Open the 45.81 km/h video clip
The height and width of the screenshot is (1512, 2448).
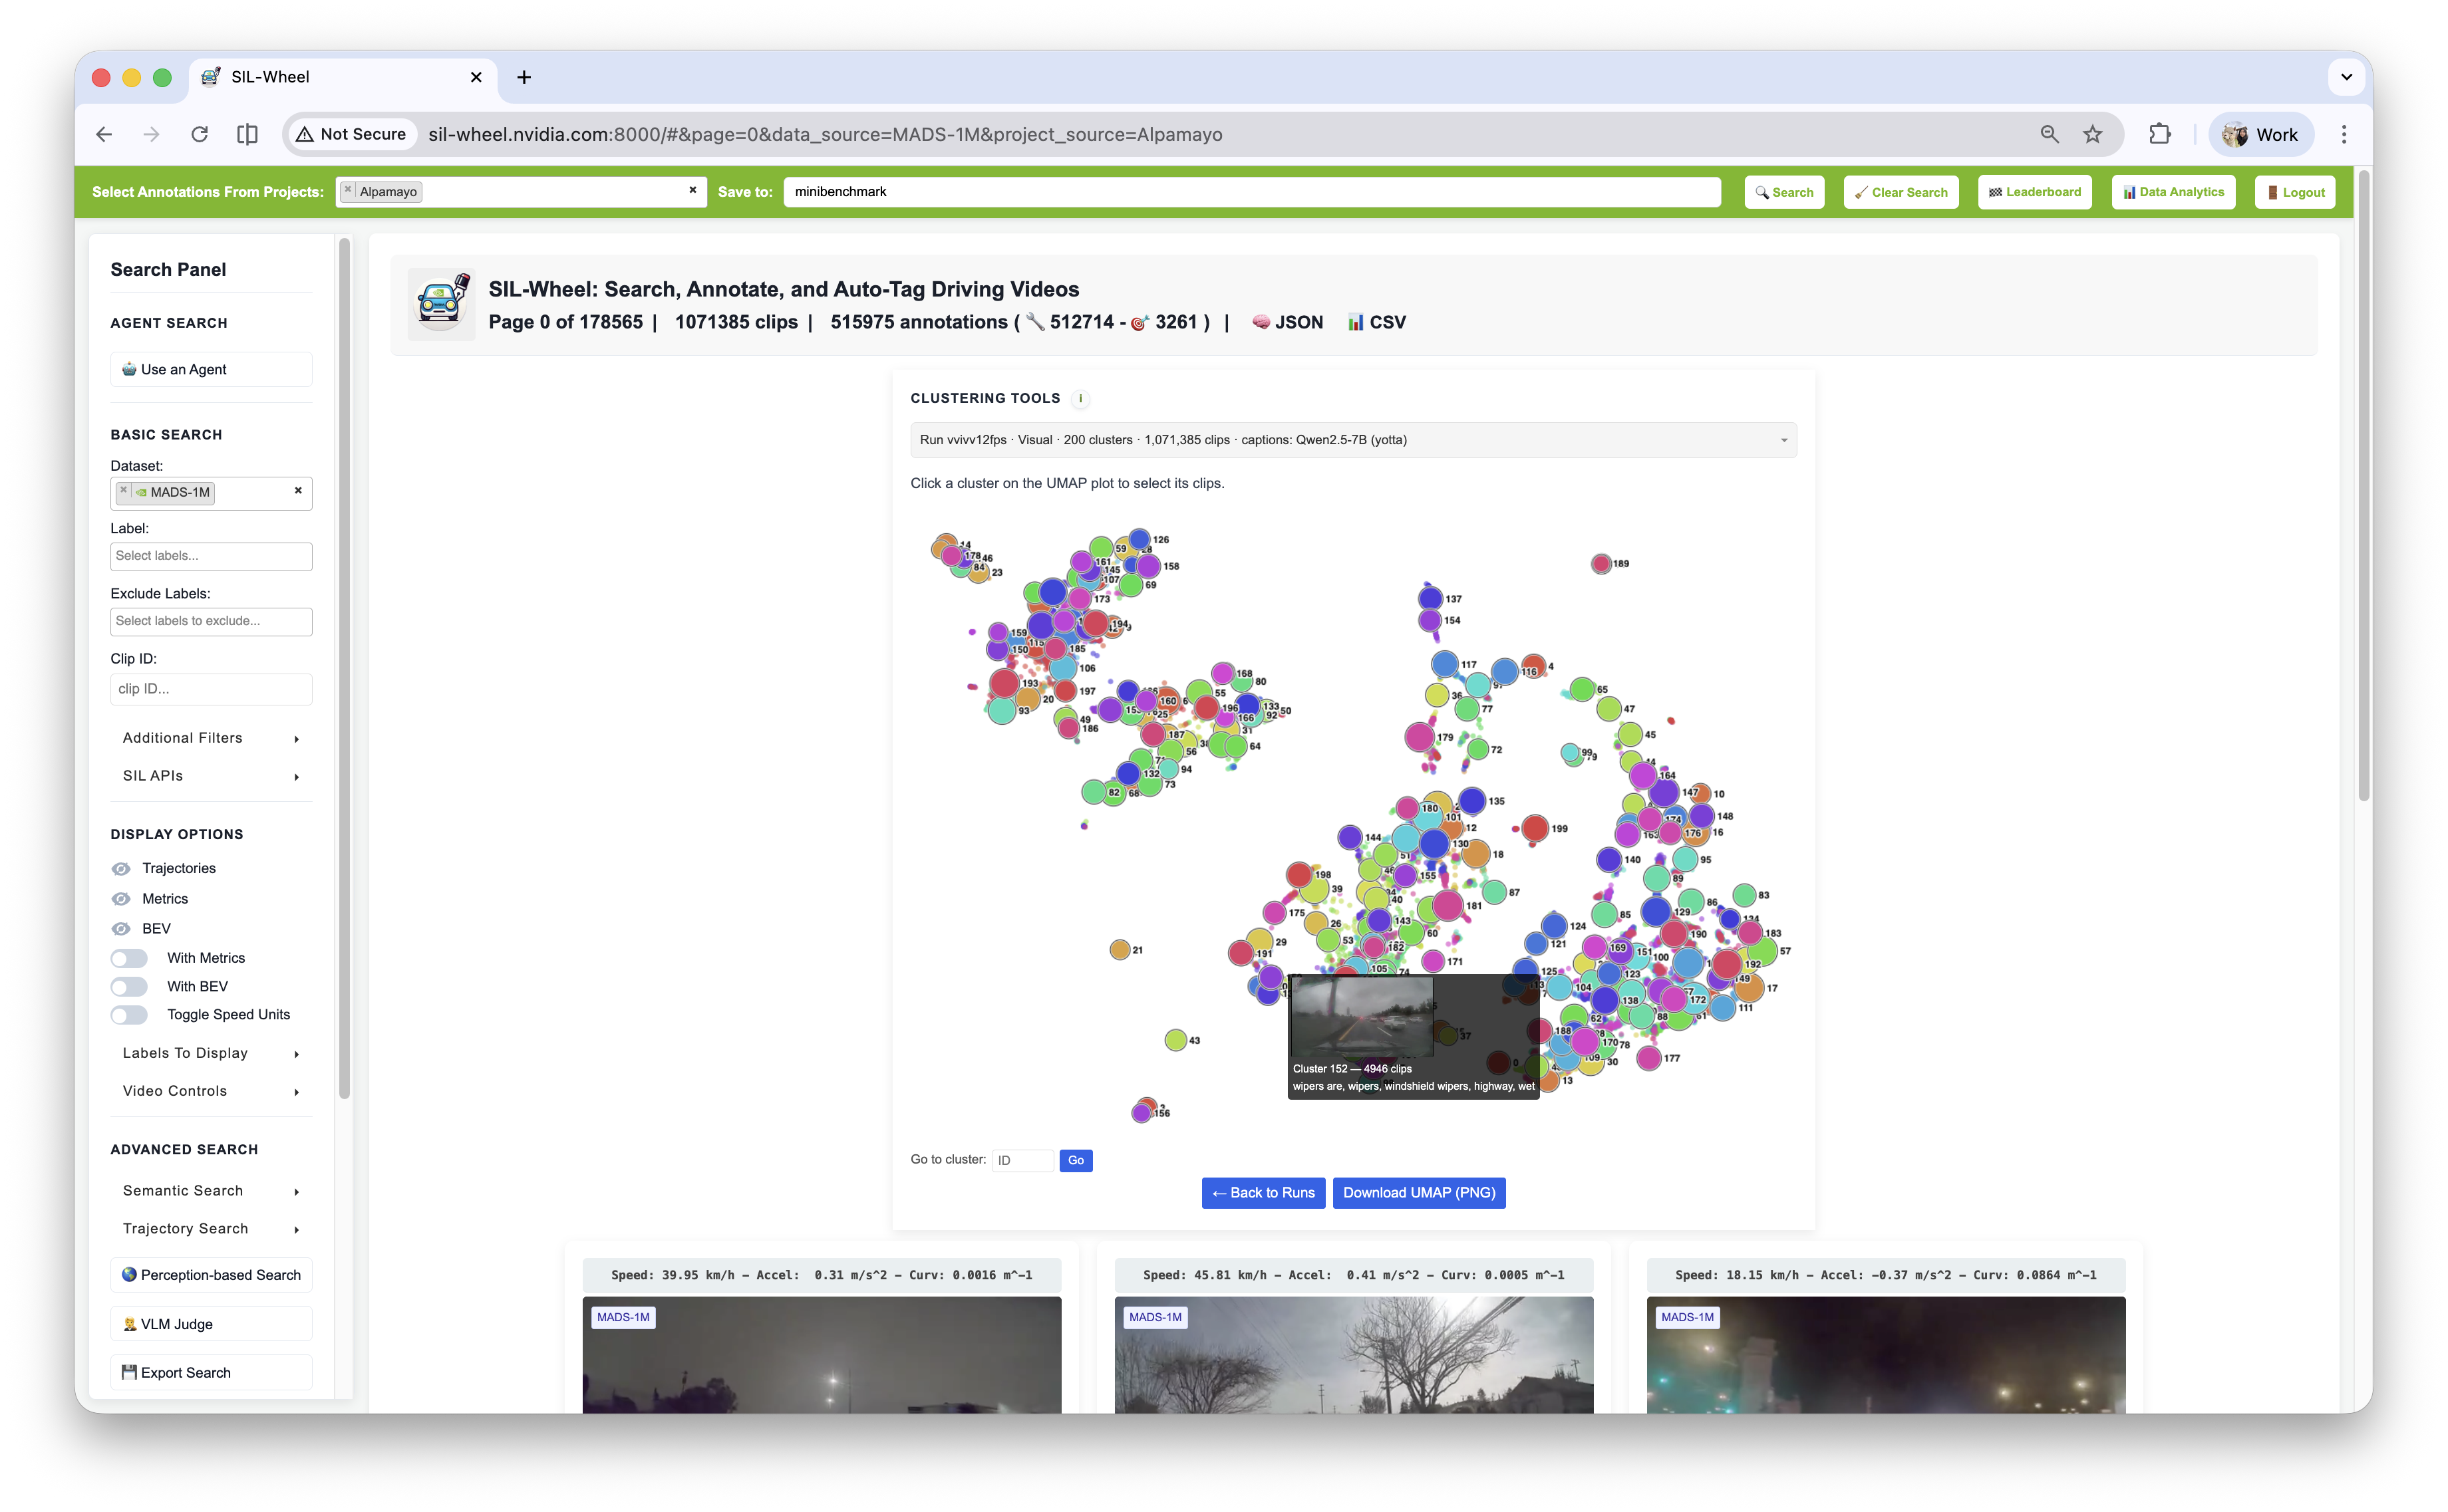[1354, 1354]
